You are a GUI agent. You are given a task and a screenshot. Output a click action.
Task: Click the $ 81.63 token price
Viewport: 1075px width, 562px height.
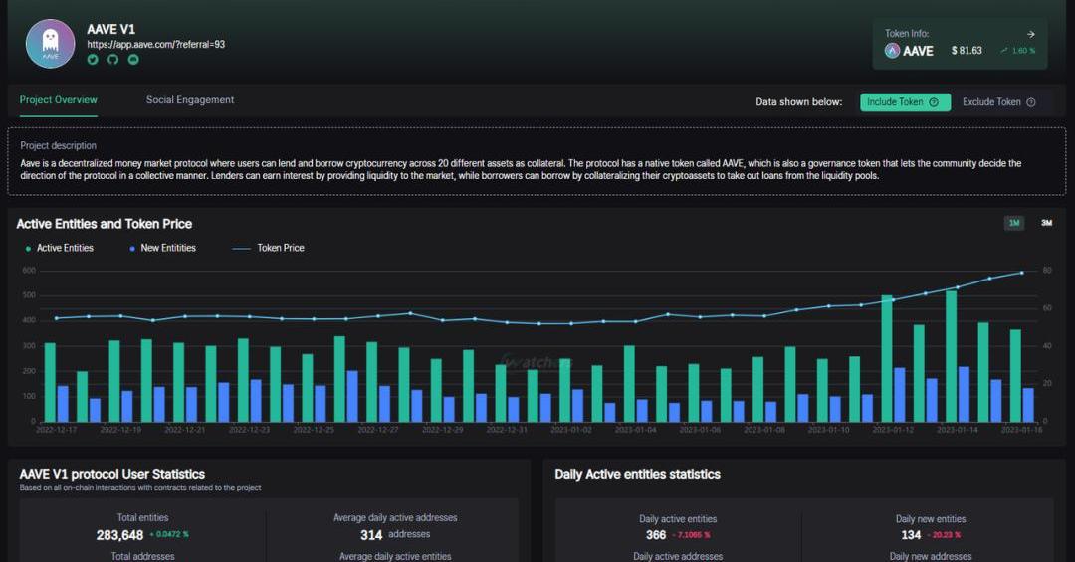point(967,51)
